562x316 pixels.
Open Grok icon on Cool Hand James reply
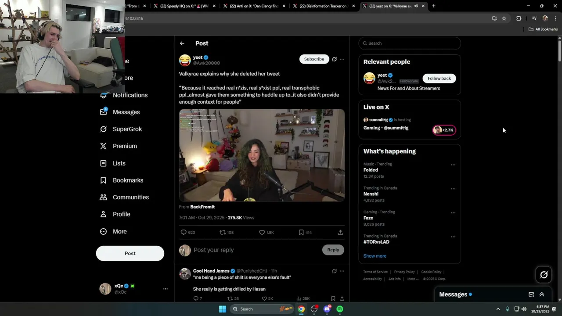[x=334, y=271]
